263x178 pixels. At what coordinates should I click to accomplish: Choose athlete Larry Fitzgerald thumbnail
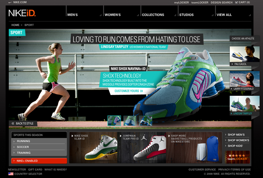click(x=245, y=79)
